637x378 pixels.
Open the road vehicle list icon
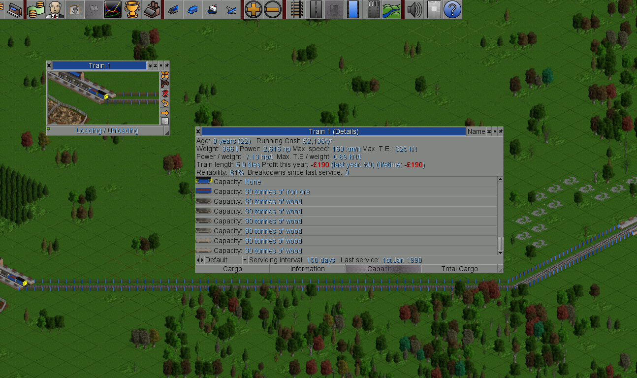pyautogui.click(x=192, y=9)
